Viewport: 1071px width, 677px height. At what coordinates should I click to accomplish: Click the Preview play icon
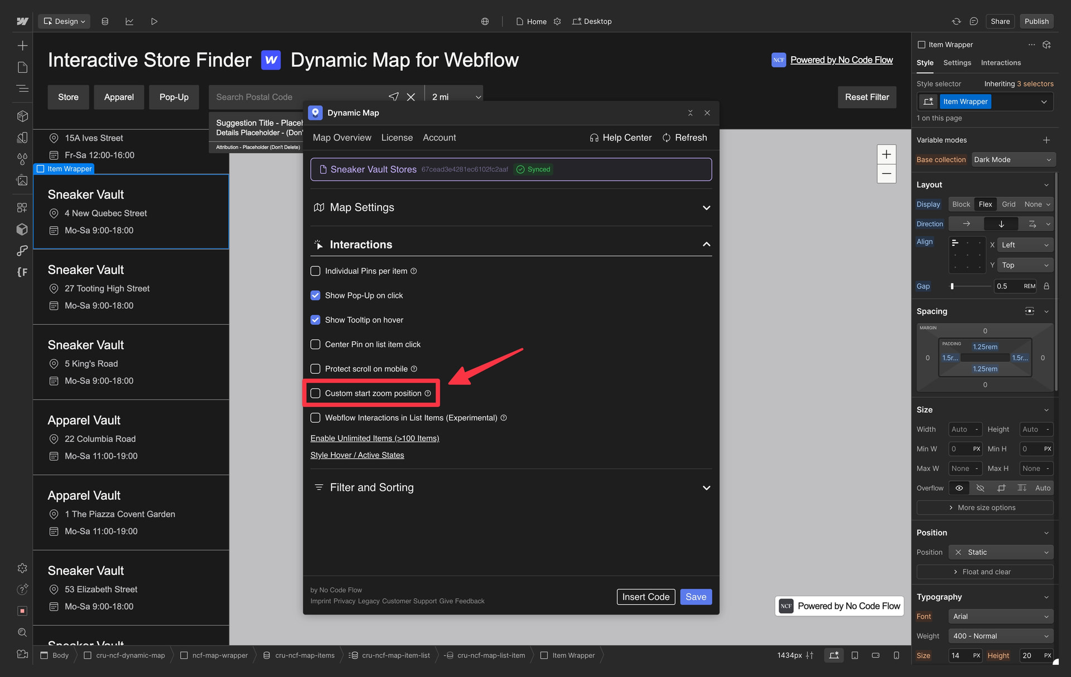pyautogui.click(x=154, y=21)
